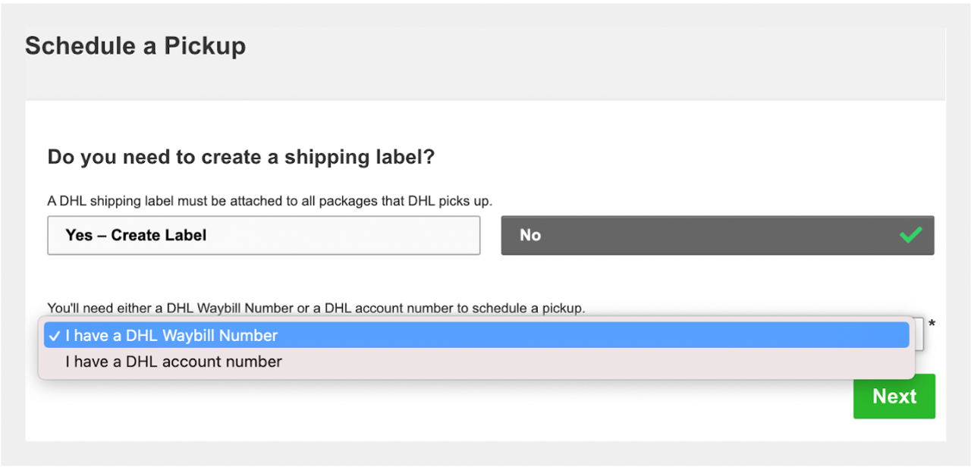Click the checkmark beside the Waybill Number option

[x=54, y=334]
